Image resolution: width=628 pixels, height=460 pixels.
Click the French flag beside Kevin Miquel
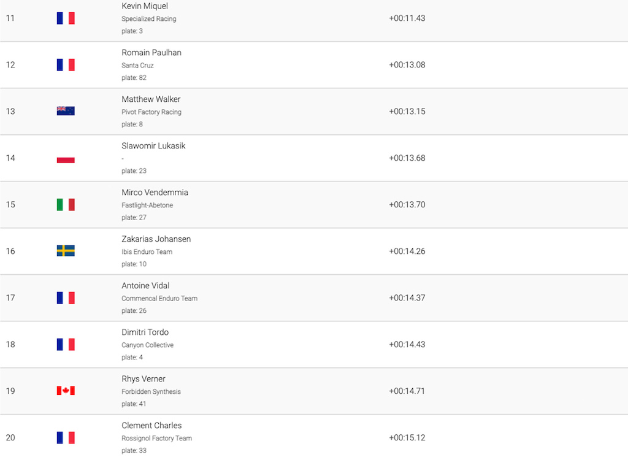(66, 18)
